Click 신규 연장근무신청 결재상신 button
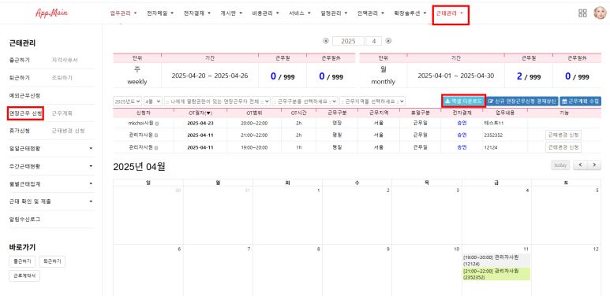Viewport: 610px width, 296px height. coord(522,102)
